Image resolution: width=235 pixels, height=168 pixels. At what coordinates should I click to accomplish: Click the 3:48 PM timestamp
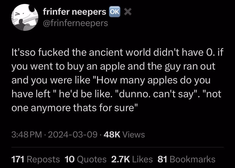tap(27, 134)
